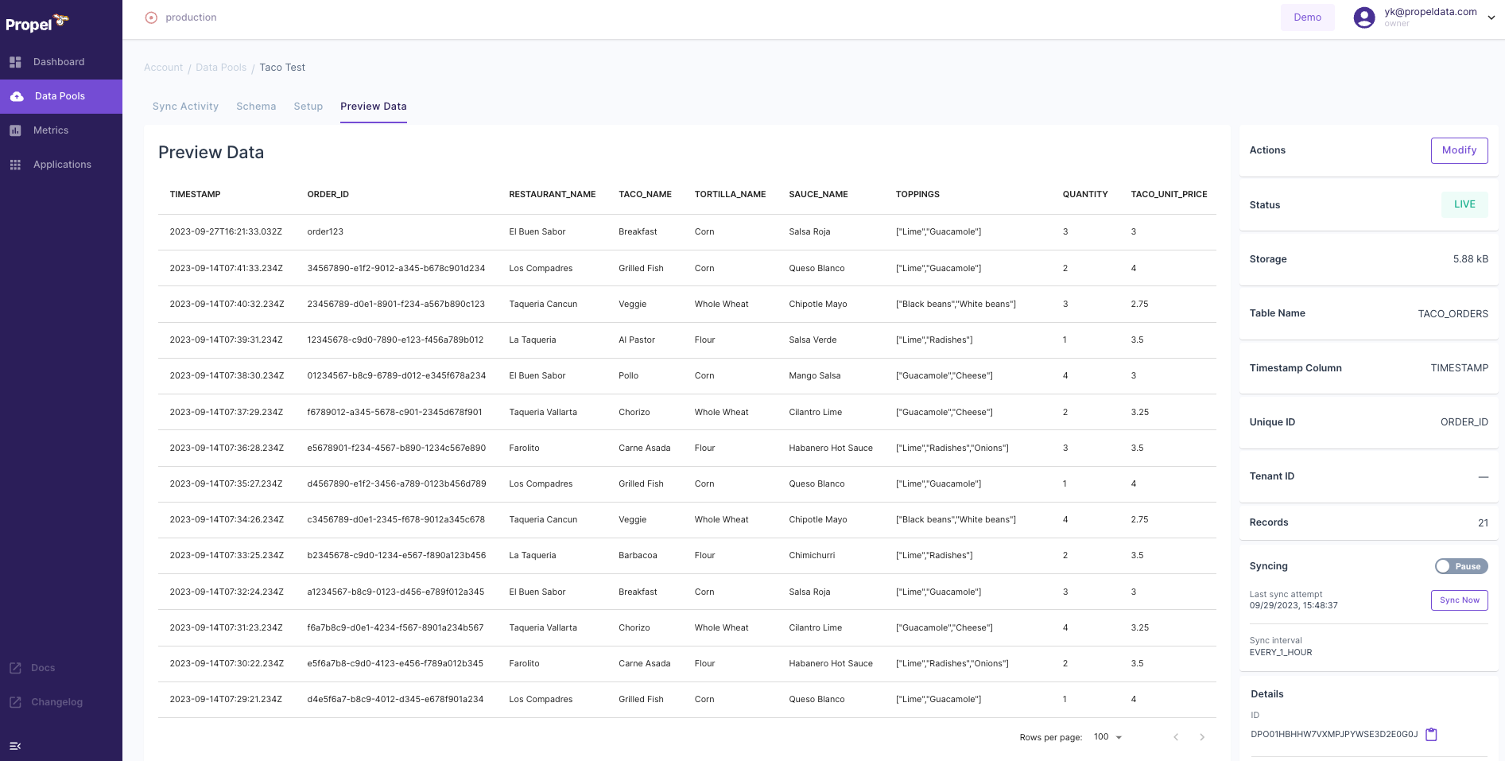Open Docs from the sidebar

coord(42,668)
